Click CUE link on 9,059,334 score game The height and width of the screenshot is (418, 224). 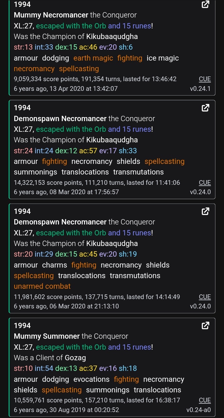205,79
